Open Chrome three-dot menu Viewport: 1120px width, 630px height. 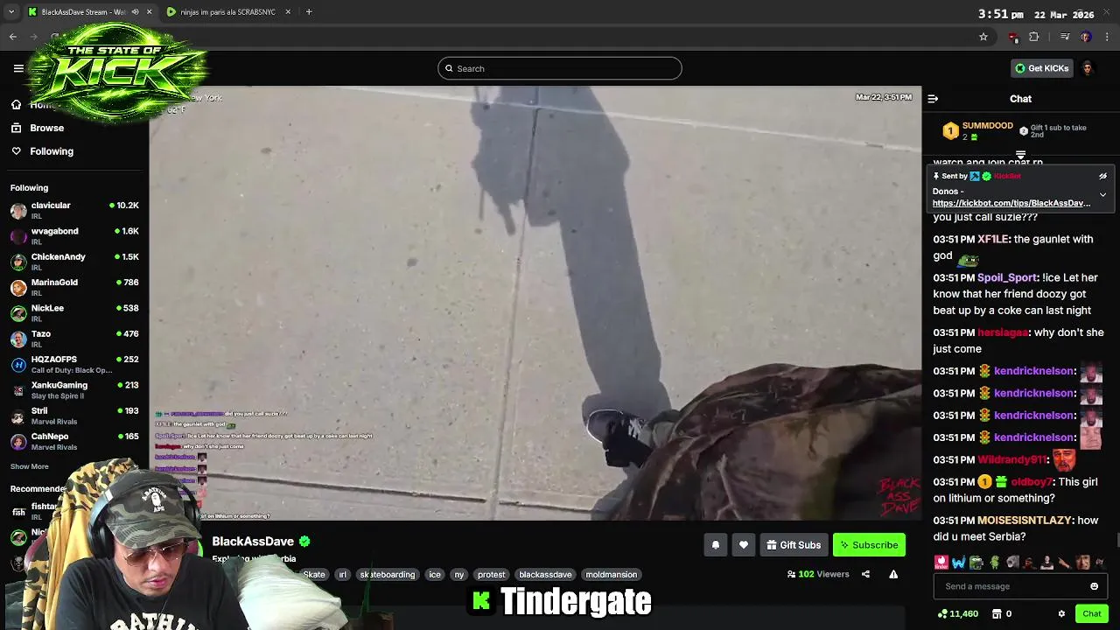coord(1108,37)
